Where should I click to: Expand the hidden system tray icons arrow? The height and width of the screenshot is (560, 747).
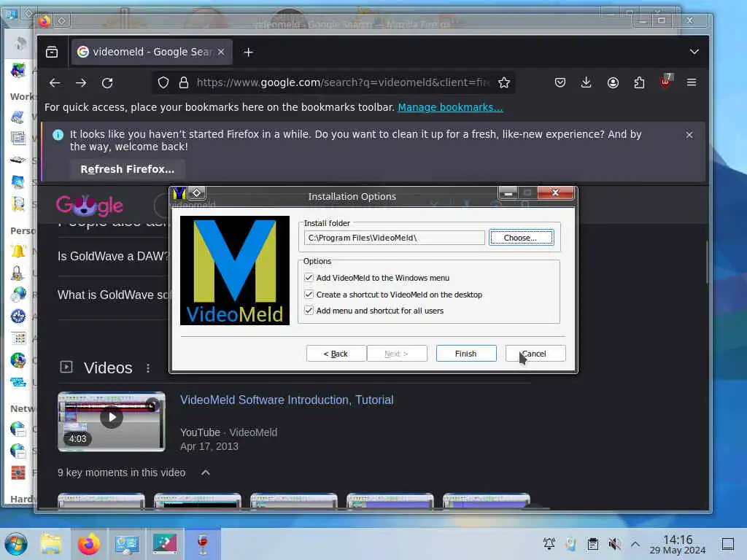point(635,544)
